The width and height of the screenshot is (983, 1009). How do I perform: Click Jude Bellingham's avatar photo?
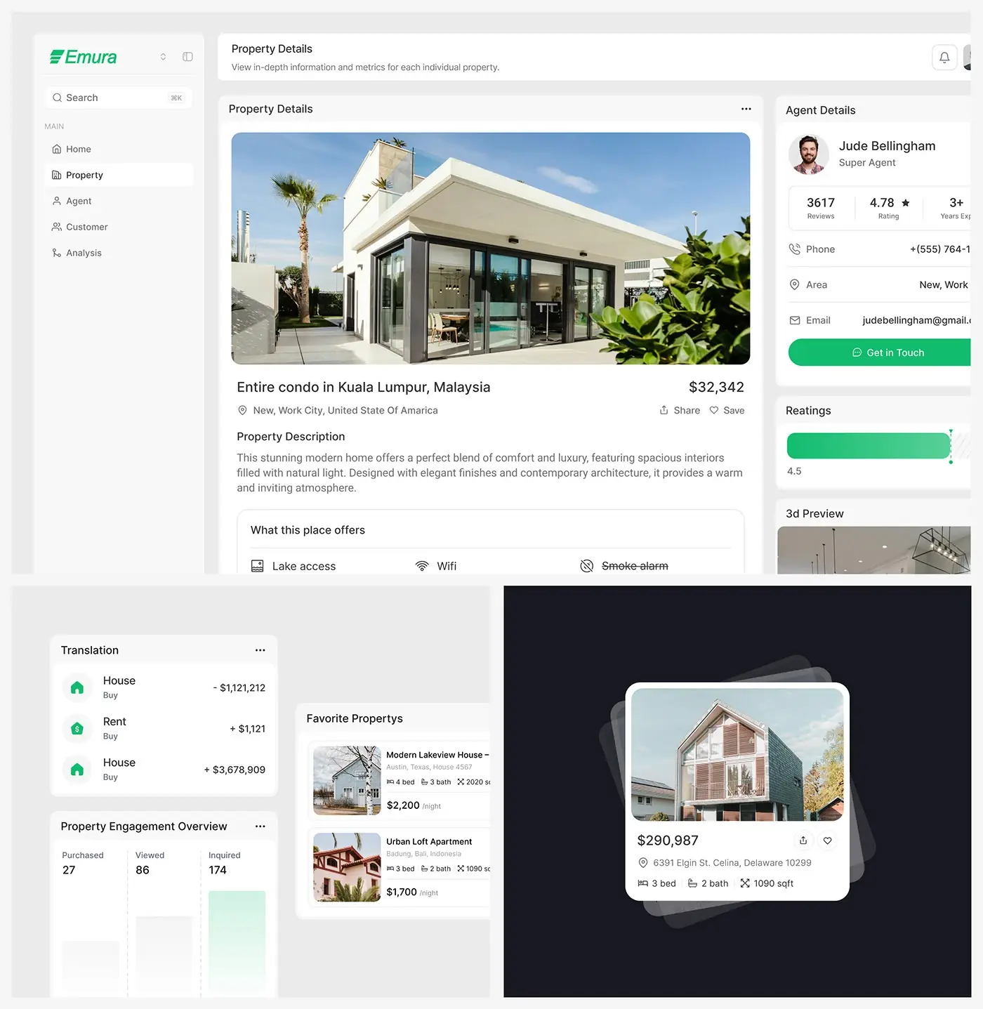(x=809, y=154)
